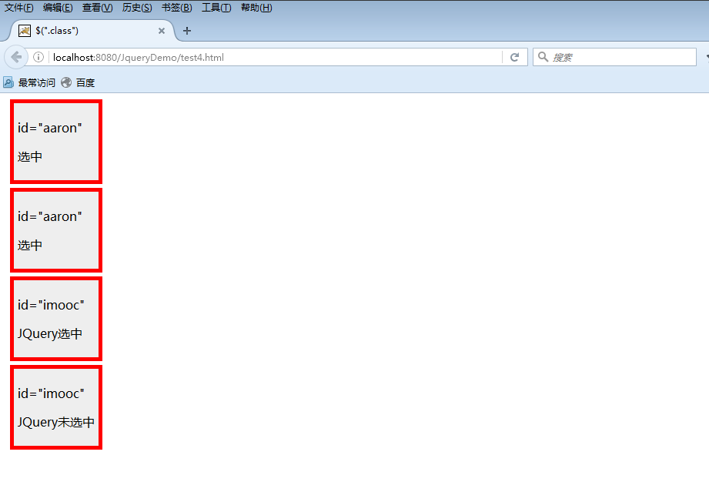
Task: Click the tab favicon of $(".class")
Action: 25,31
